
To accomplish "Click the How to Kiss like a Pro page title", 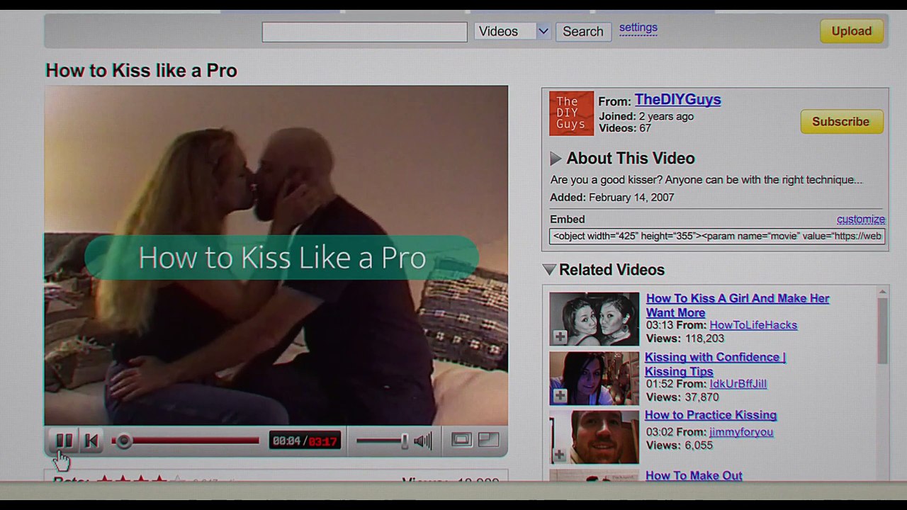I will 141,71.
